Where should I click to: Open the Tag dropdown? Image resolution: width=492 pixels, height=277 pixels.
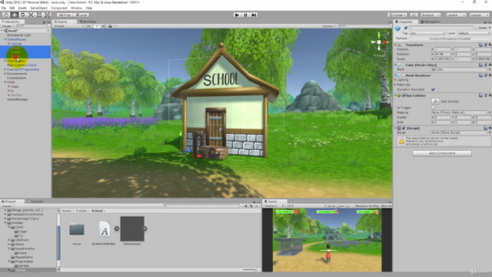(427, 33)
